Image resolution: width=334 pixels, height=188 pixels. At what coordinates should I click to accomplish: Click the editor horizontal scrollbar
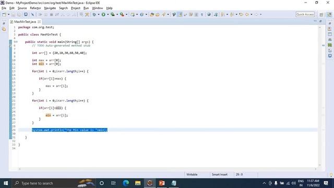point(168,169)
